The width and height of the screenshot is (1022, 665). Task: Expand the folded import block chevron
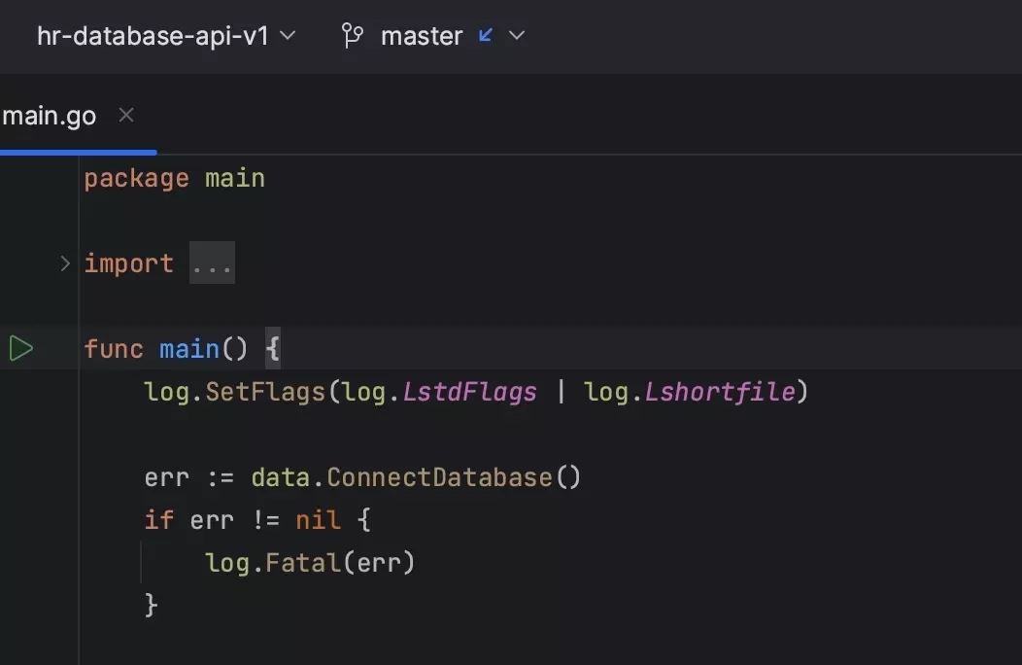click(65, 263)
